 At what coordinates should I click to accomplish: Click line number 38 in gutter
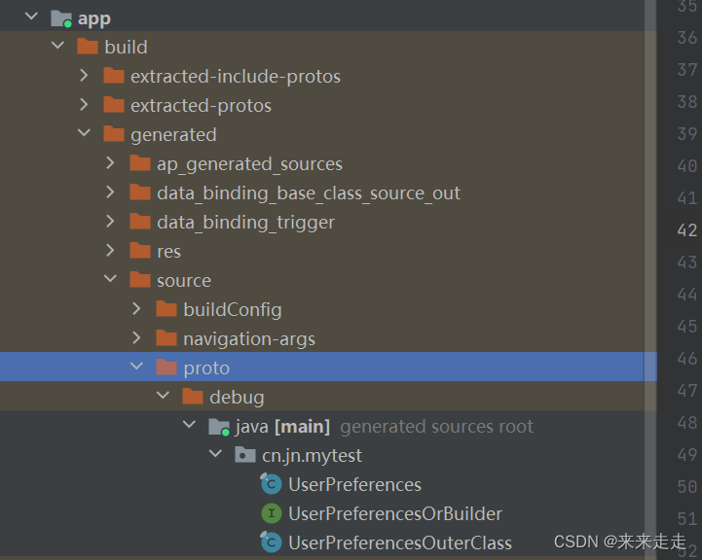coord(687,102)
